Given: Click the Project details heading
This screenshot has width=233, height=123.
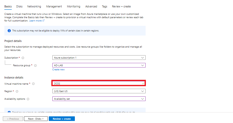Looking at the screenshot, I should pyautogui.click(x=13, y=41).
